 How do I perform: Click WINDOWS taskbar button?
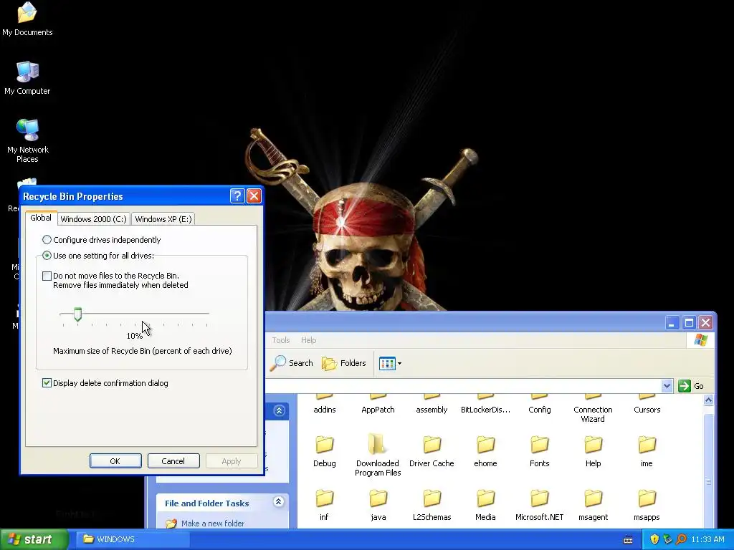pos(133,539)
